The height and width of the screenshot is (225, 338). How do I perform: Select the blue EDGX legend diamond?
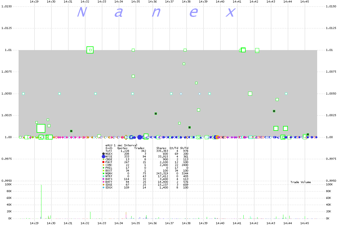click(x=103, y=188)
